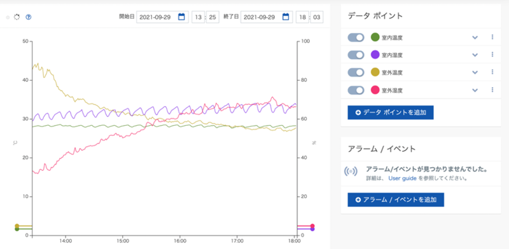Click the blue help question mark icon
Viewport: 509px width, 249px height.
click(28, 17)
